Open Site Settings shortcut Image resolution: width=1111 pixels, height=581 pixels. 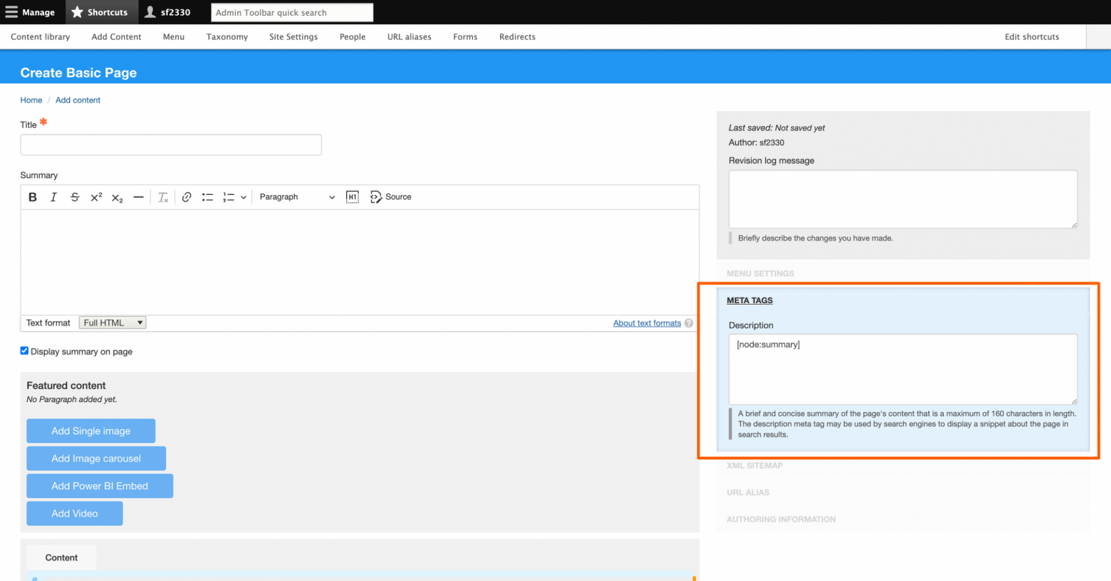point(293,37)
